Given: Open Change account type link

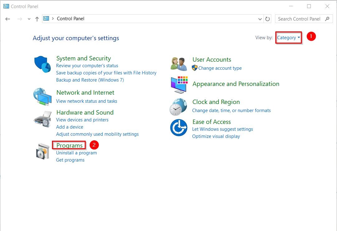Looking at the screenshot, I should [220, 68].
